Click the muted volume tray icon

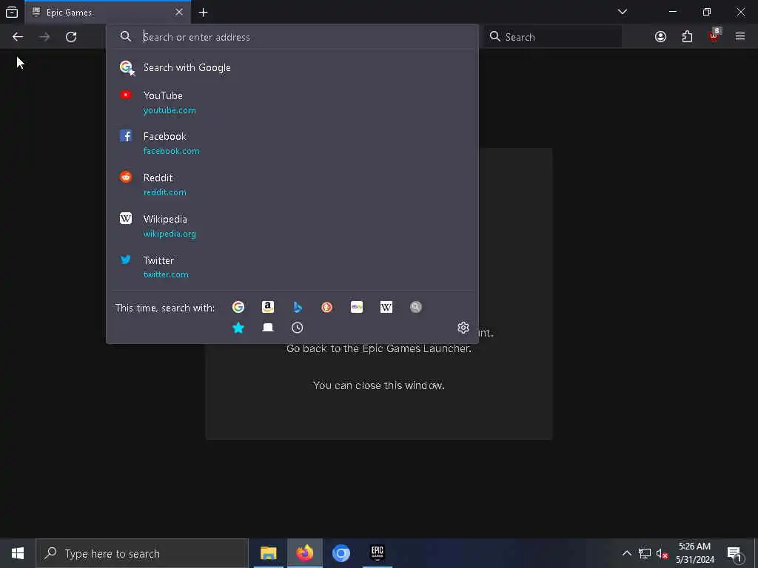pos(663,553)
